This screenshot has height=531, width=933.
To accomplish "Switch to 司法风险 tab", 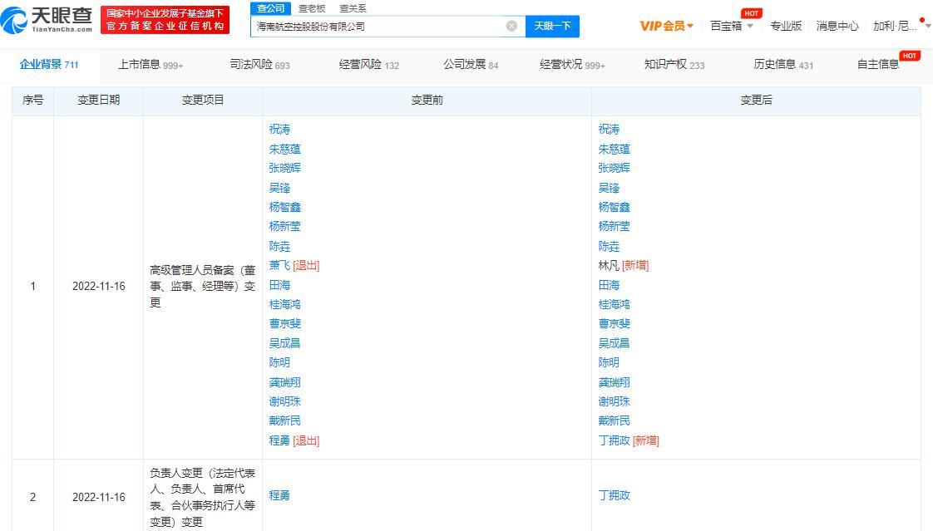I will [259, 64].
